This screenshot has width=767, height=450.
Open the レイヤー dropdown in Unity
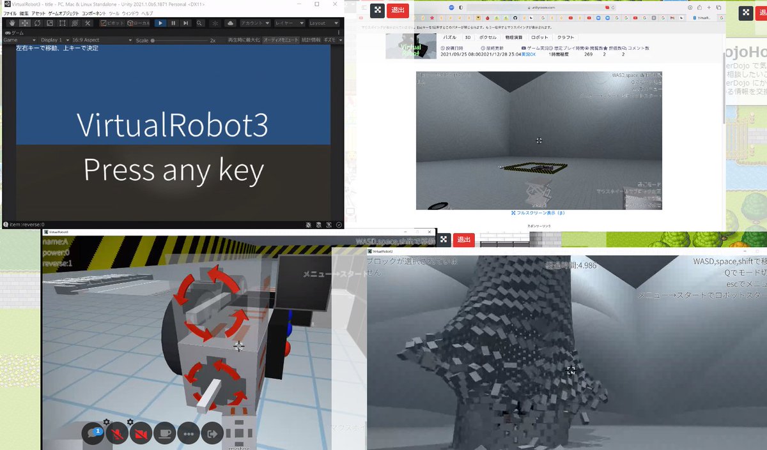tap(290, 23)
